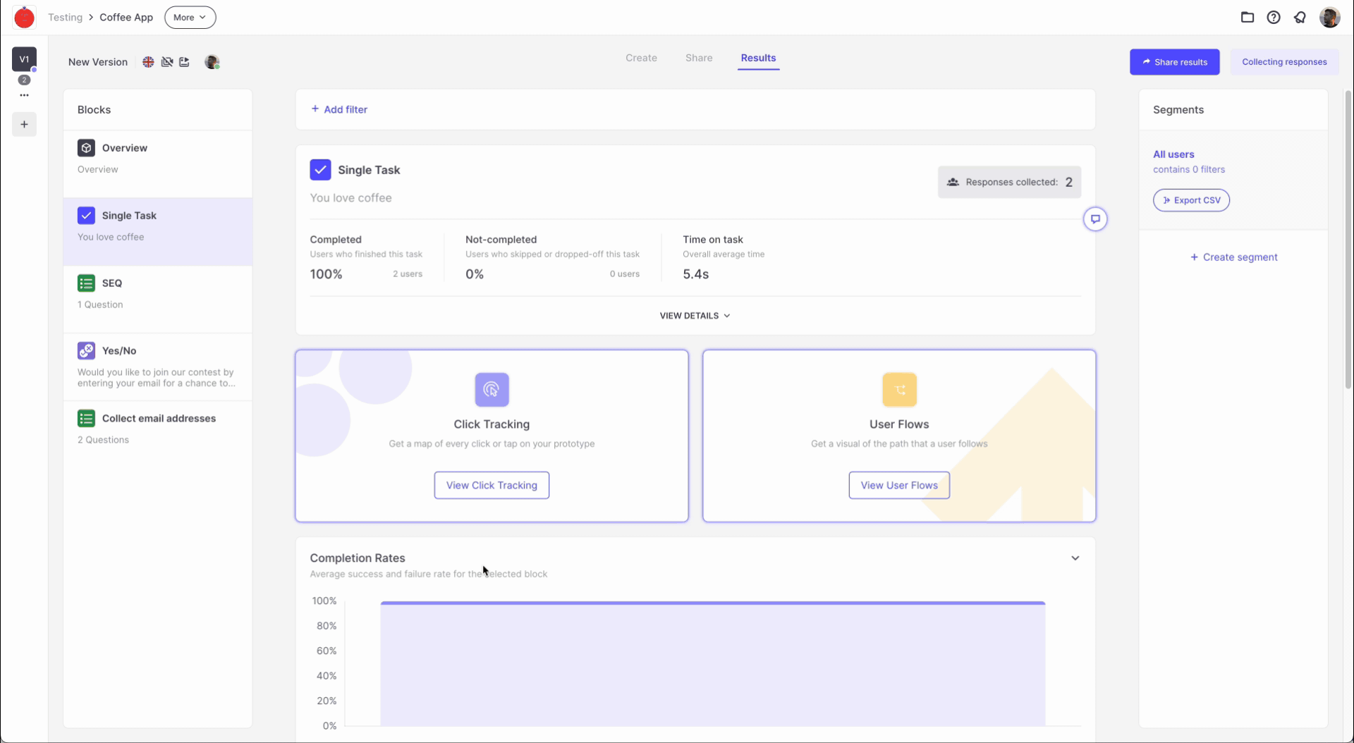Collapse the Completion Rates section chevron

[1075, 558]
